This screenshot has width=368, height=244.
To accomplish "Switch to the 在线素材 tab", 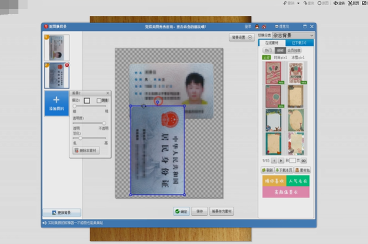I will coord(272,43).
